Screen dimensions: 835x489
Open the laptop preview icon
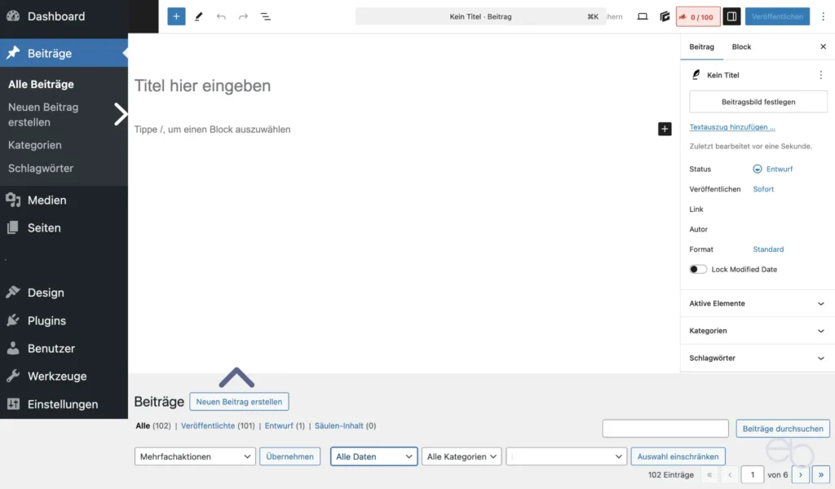[643, 16]
